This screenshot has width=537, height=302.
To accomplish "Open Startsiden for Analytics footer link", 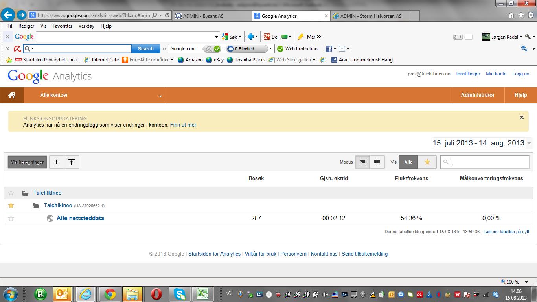I will pos(214,254).
